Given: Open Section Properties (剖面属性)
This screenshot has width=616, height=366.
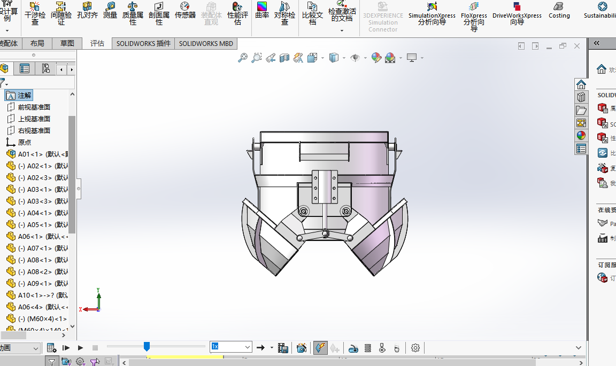Looking at the screenshot, I should click(159, 13).
